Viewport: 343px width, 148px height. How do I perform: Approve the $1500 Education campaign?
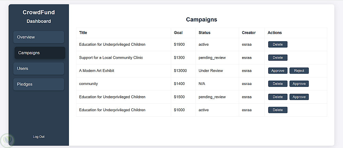click(x=299, y=97)
